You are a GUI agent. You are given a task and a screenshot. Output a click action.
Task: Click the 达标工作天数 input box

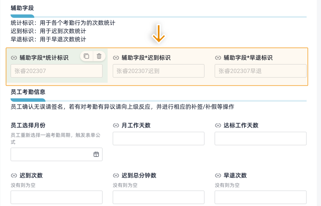pos(260,139)
